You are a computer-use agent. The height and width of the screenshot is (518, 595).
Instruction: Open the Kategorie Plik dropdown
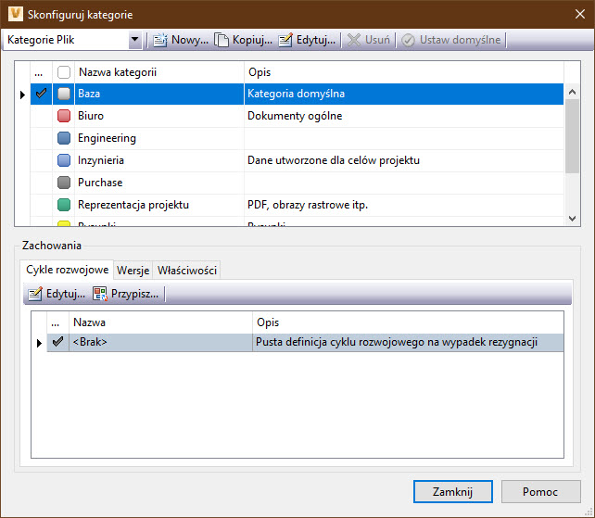coord(135,41)
